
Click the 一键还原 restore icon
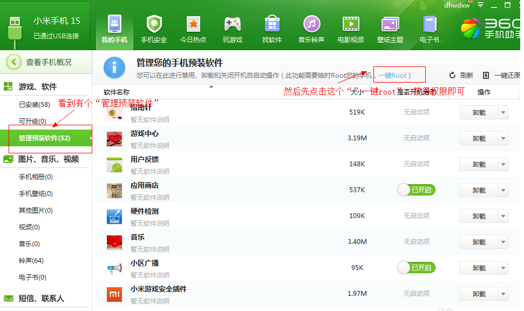(486, 75)
